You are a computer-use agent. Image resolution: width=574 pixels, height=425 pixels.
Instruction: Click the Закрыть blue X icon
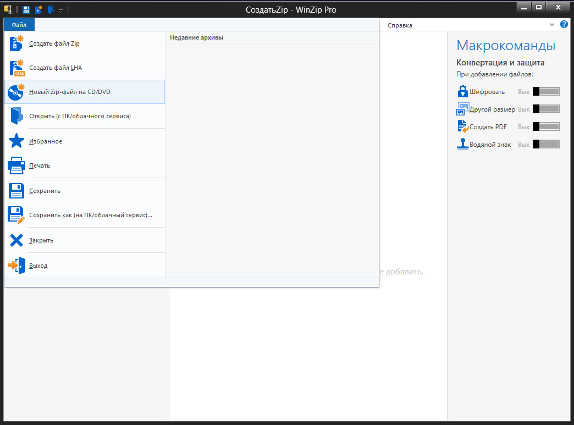tap(16, 240)
